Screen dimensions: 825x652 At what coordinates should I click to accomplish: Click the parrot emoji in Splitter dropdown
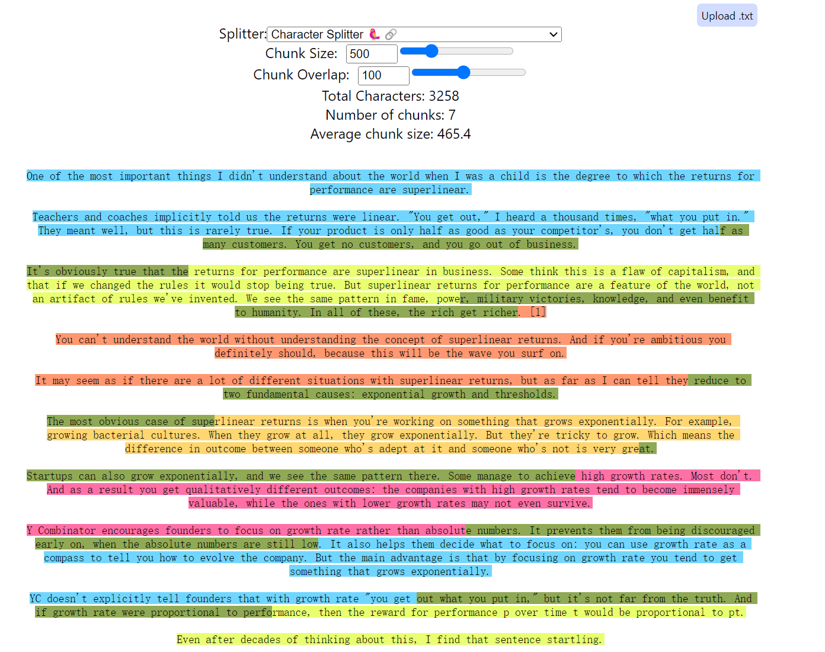[374, 34]
